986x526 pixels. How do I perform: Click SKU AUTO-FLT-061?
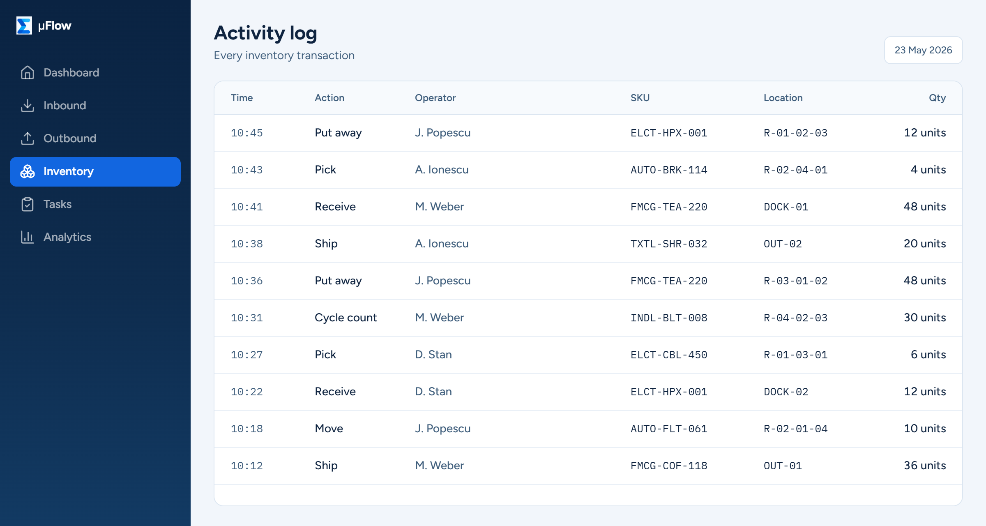point(669,429)
